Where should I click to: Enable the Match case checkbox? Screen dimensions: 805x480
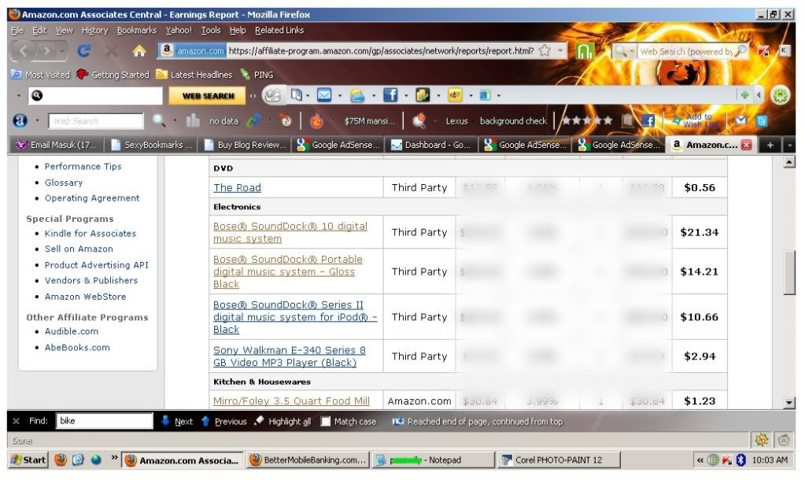coord(326,422)
